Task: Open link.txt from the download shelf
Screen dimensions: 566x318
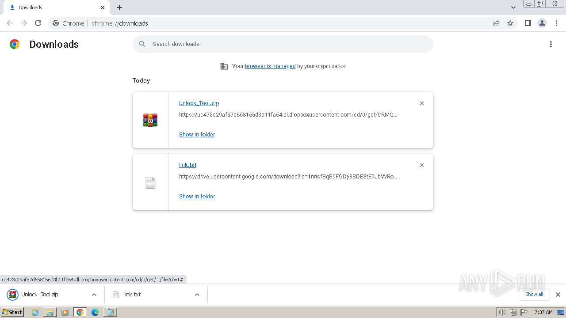Action: 133,295
